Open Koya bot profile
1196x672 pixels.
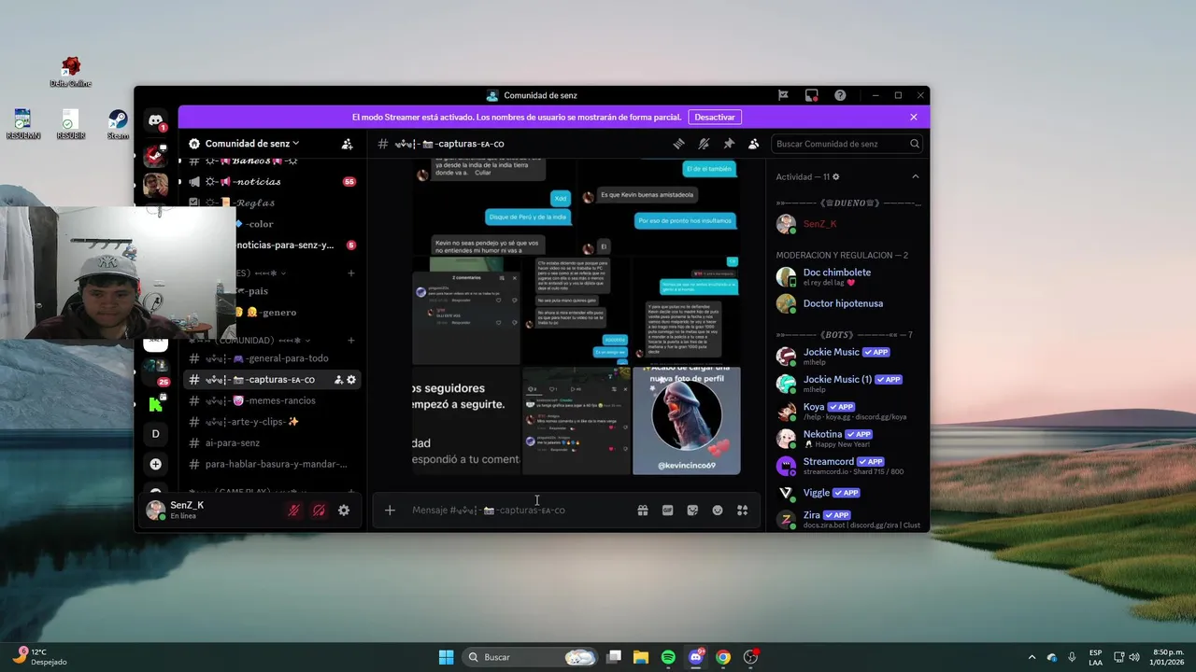[847, 411]
